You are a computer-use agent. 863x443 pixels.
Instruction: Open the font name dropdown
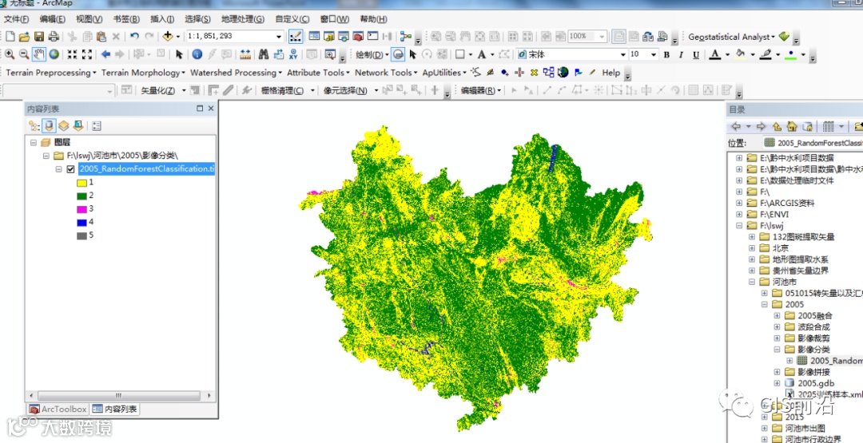click(623, 54)
